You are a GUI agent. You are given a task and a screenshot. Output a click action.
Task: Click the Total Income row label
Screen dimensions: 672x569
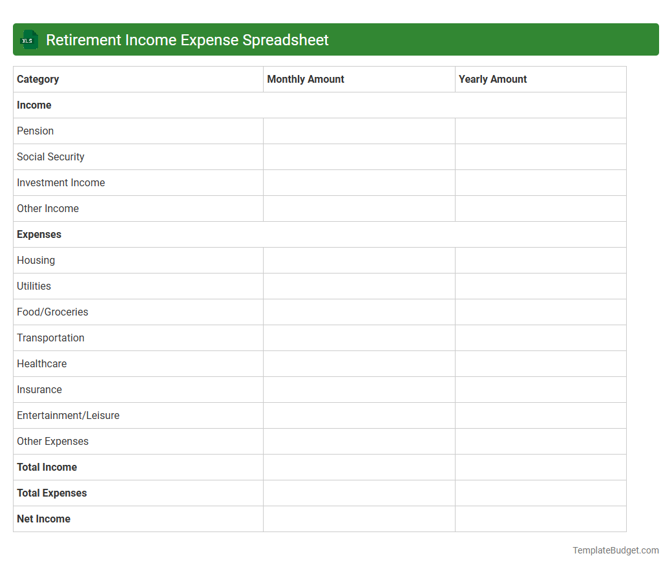pyautogui.click(x=47, y=467)
